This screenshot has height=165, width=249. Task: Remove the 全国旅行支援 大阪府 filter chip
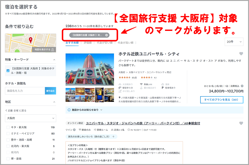[x=107, y=35]
